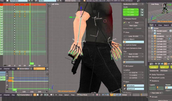Screen dimensions: 172x101
Task: Open the Quaternion (WXYZ) rotation mode dropdown
Action: tap(133, 4)
